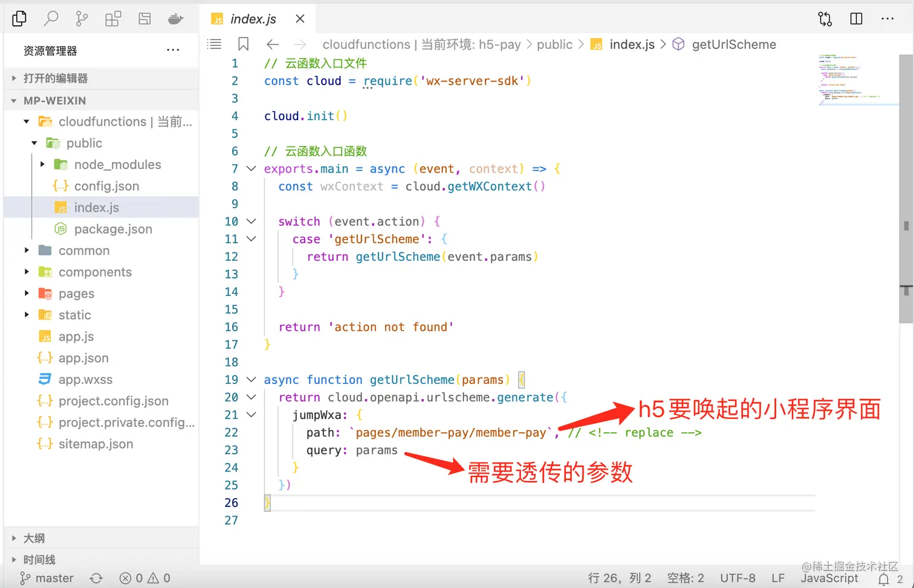Fold the exports.main block at line 7
Viewport: 914px width, 588px height.
(x=251, y=168)
